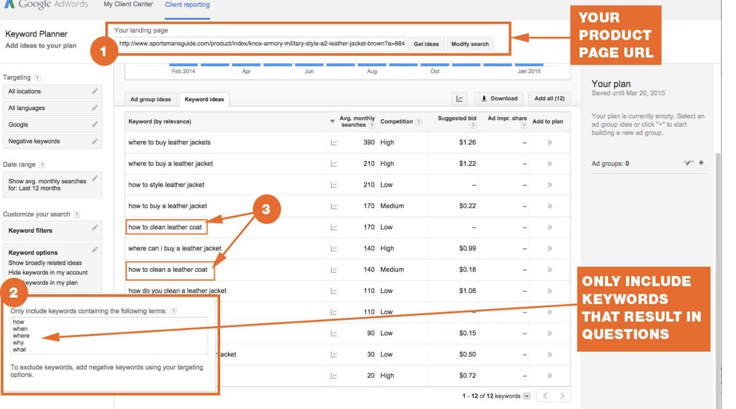This screenshot has height=409, width=736.
Task: Click the plus icon next to Ad groups
Action: (702, 162)
